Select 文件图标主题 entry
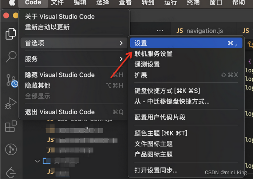The image size is (253, 179). pos(186,144)
